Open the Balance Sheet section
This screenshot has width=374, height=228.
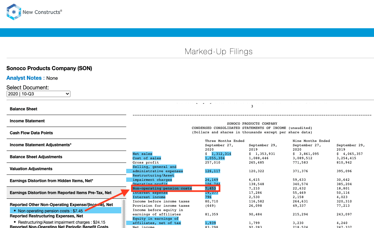click(x=66, y=109)
